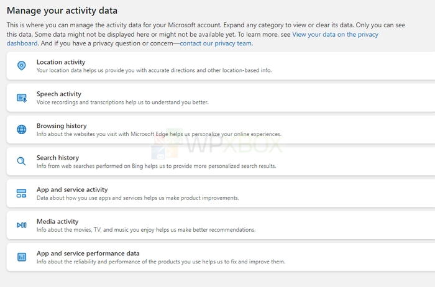Expand the Browsing history category
This screenshot has height=287, width=435.
pos(221,129)
